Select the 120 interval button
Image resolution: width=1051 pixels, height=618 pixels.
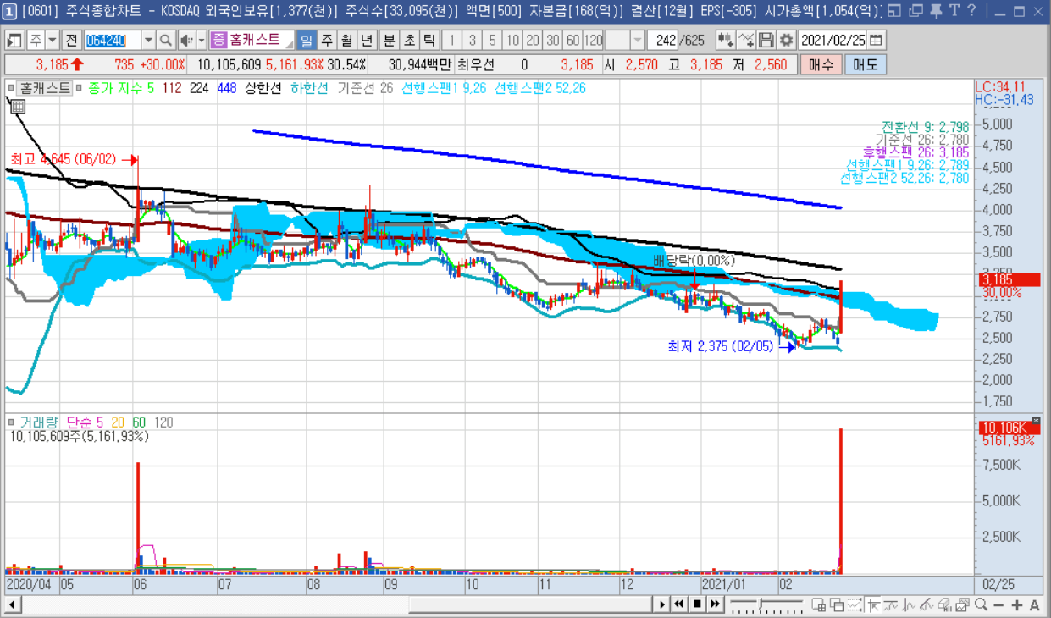(x=593, y=41)
